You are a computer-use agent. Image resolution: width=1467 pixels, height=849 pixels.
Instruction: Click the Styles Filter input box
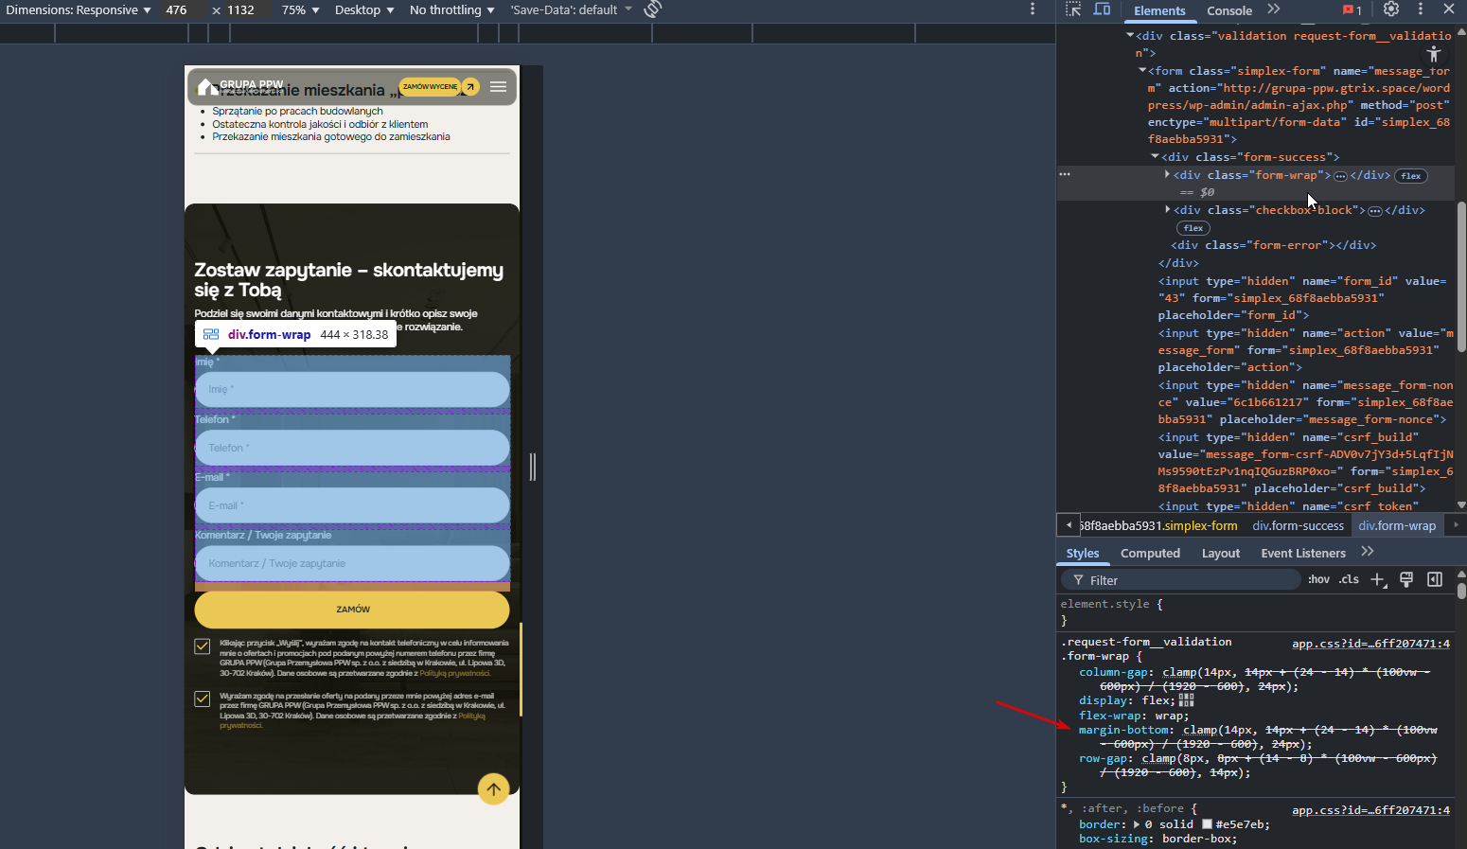1183,580
